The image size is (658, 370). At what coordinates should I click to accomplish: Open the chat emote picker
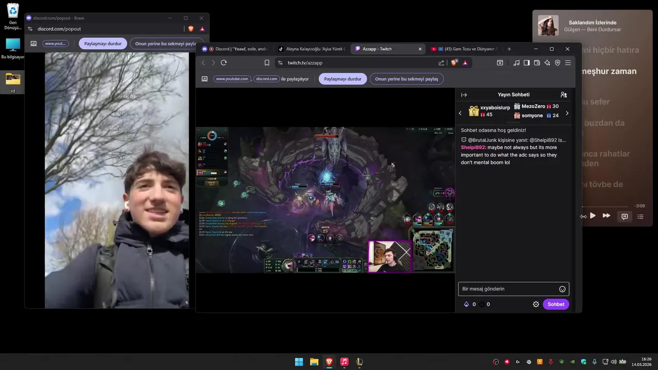562,289
